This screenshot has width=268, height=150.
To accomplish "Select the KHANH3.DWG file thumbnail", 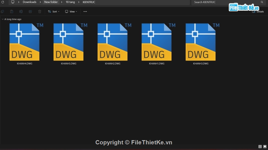I will coord(201,42).
